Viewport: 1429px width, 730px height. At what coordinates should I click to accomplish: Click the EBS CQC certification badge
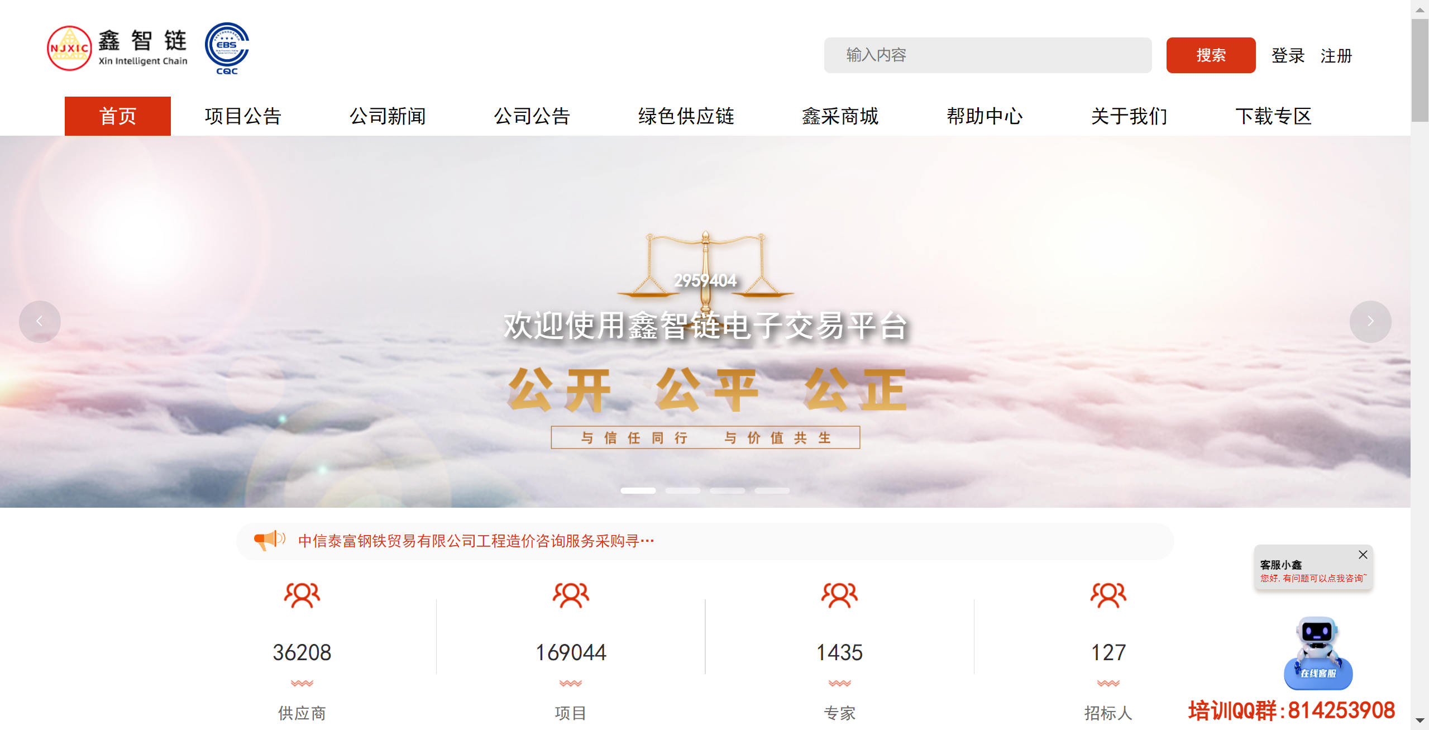point(227,49)
